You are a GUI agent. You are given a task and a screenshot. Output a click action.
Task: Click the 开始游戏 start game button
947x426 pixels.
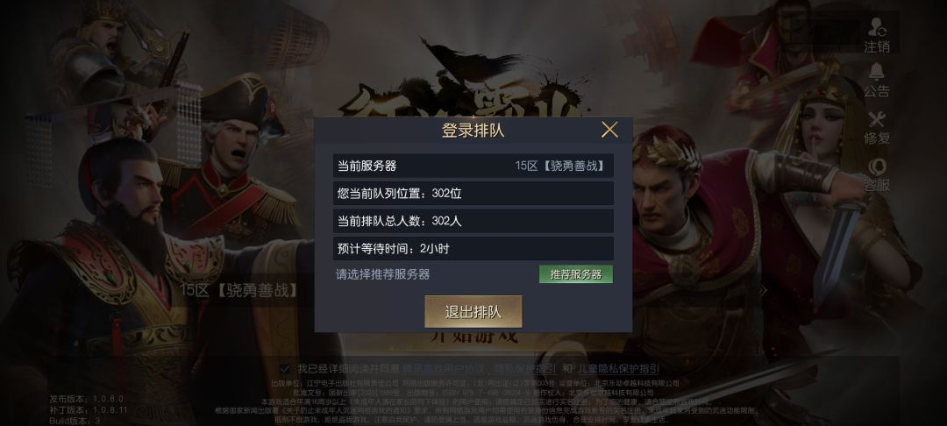(x=474, y=336)
